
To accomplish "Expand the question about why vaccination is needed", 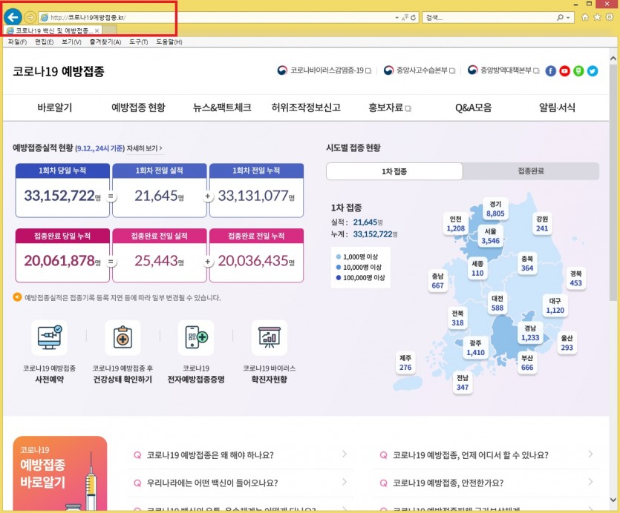I will (x=239, y=454).
